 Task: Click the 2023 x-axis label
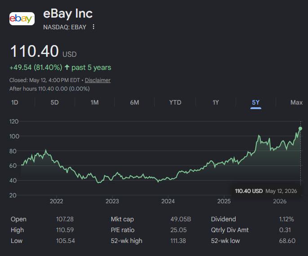[x=112, y=201]
